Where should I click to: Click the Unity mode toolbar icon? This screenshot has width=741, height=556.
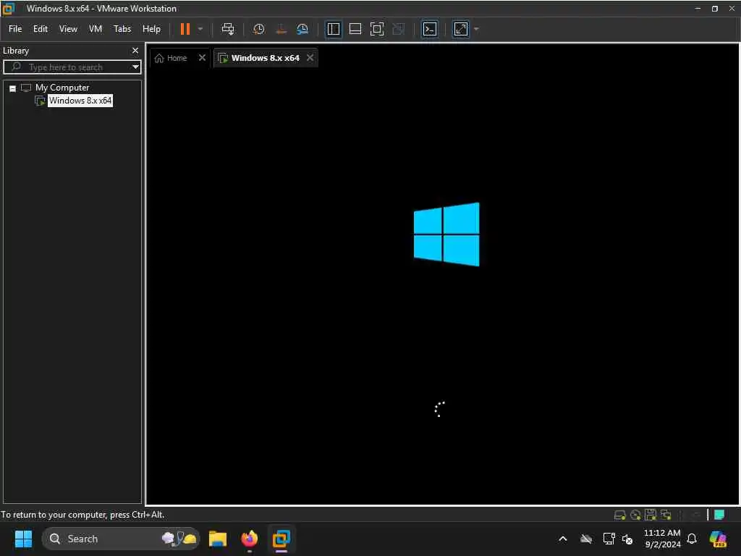(399, 29)
